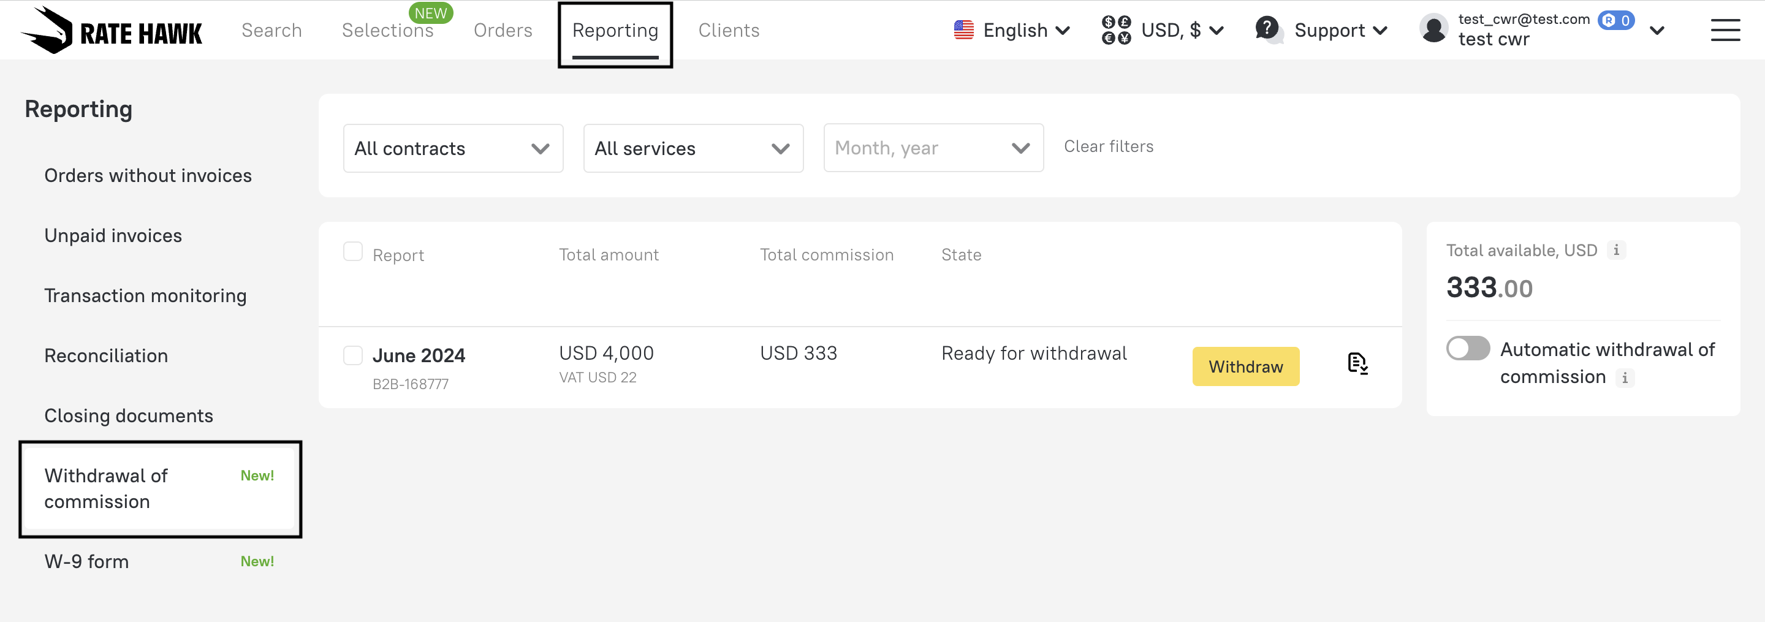1765x622 pixels.
Task: Open the W-9 form sidebar item
Action: (86, 561)
